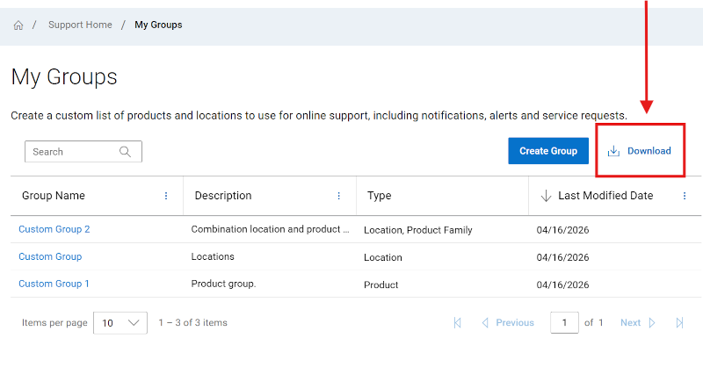Screen dimensions: 703x367
Task: Click the Support Home breadcrumb link
Action: coord(80,25)
